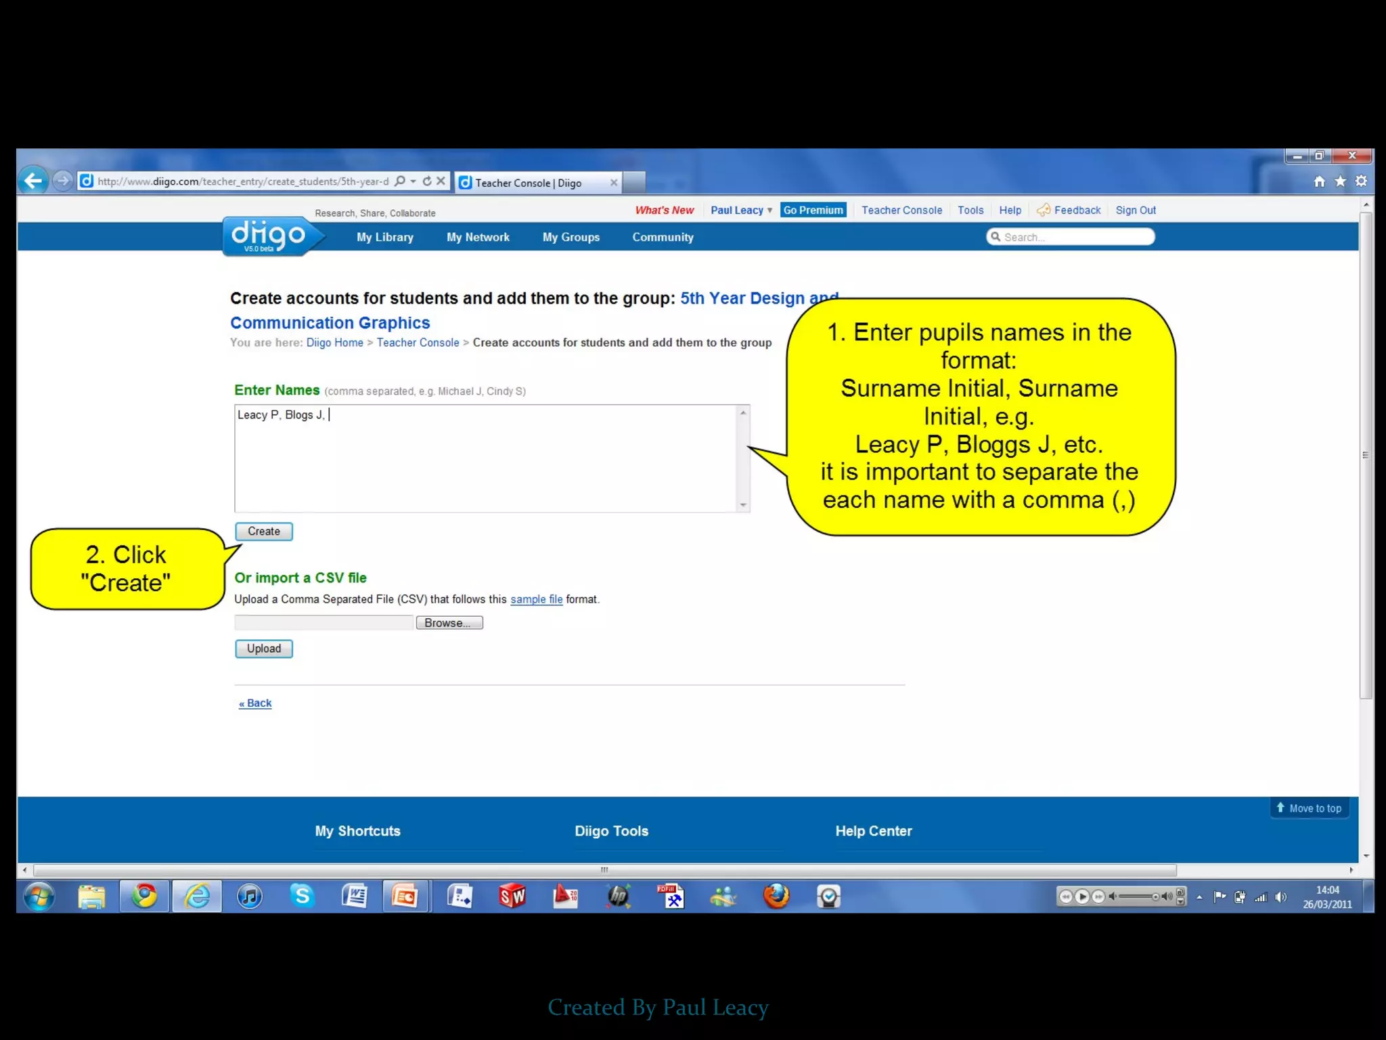Click the Browse... button

[449, 623]
